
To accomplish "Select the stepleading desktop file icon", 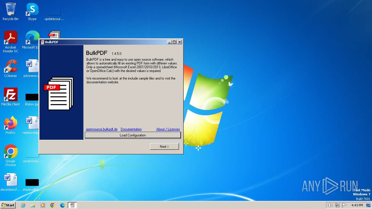I will pyautogui.click(x=32, y=184).
